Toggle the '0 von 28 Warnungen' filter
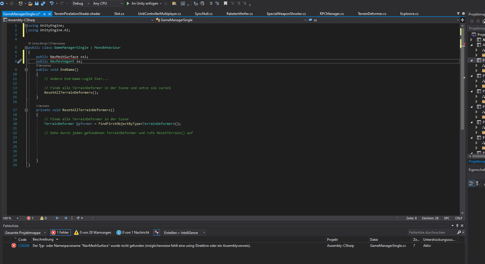This screenshot has height=264, width=485. (x=92, y=233)
